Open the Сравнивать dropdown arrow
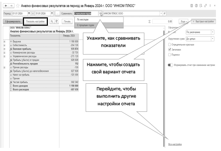221x151 pixels. tap(100, 14)
